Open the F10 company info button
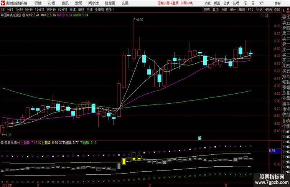290x187 pixels. pyautogui.click(x=250, y=10)
